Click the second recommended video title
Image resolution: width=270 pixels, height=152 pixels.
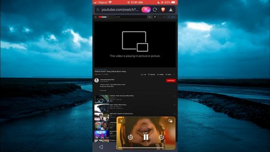[x=118, y=105]
